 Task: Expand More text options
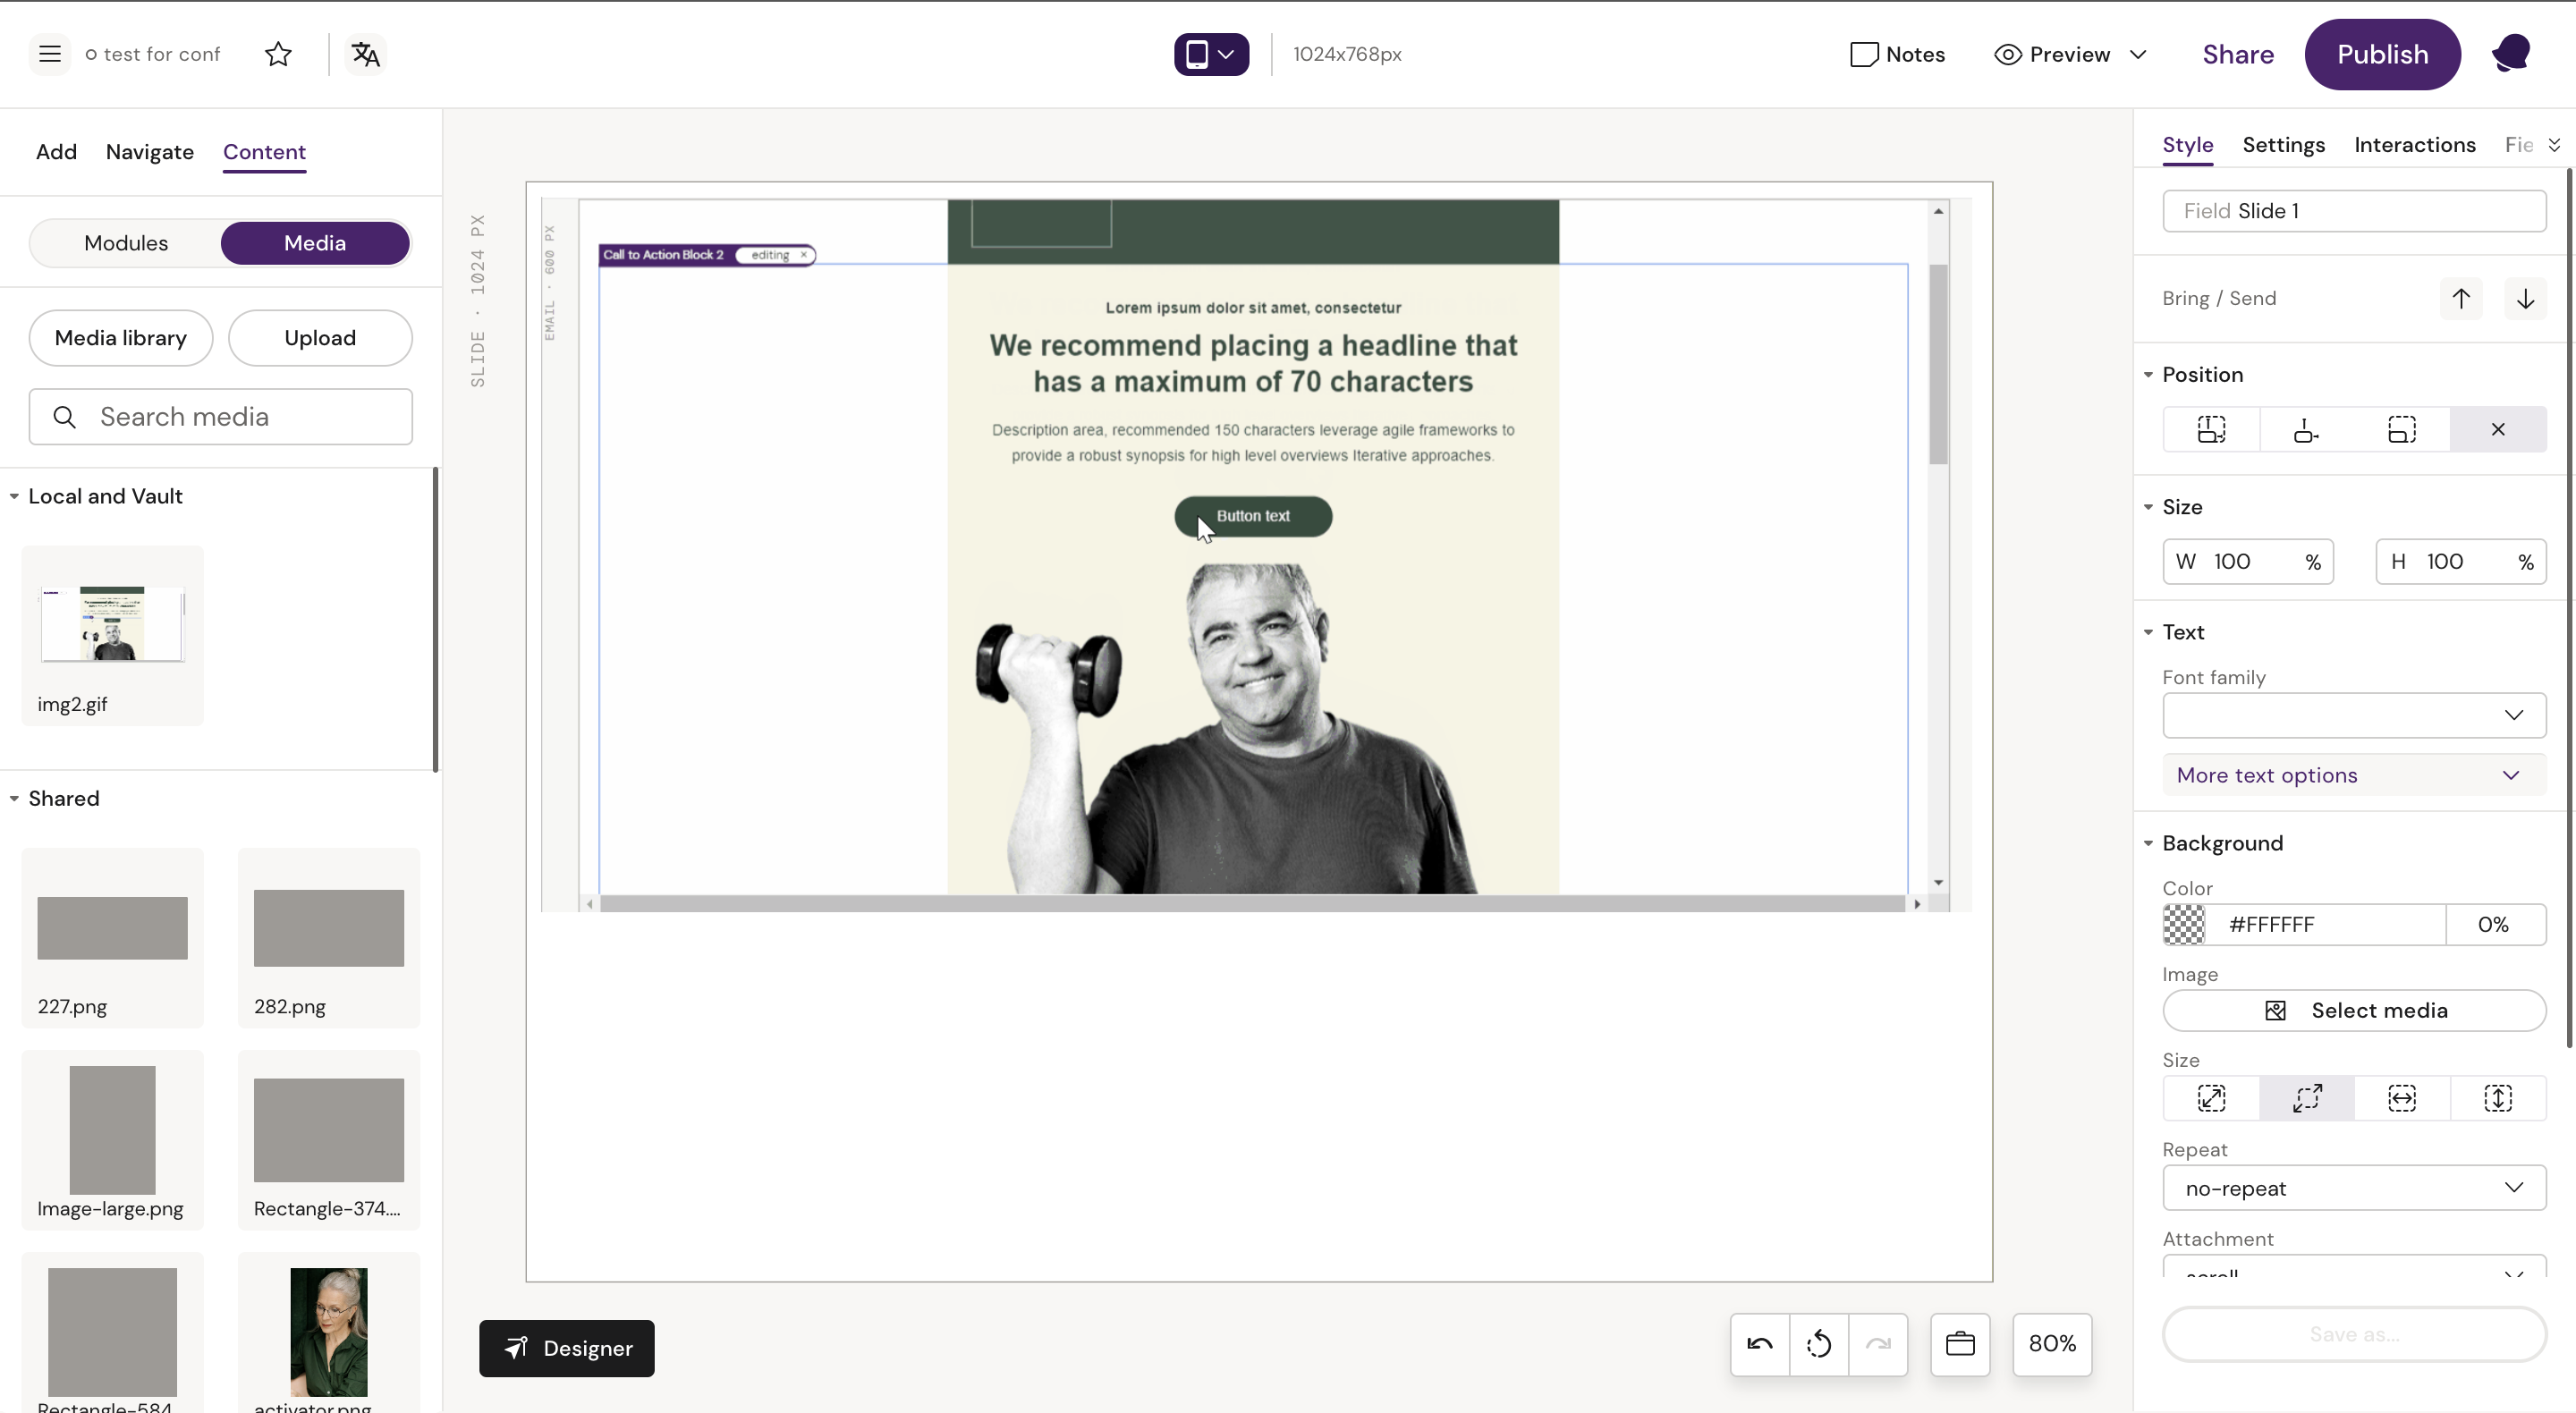[2353, 775]
